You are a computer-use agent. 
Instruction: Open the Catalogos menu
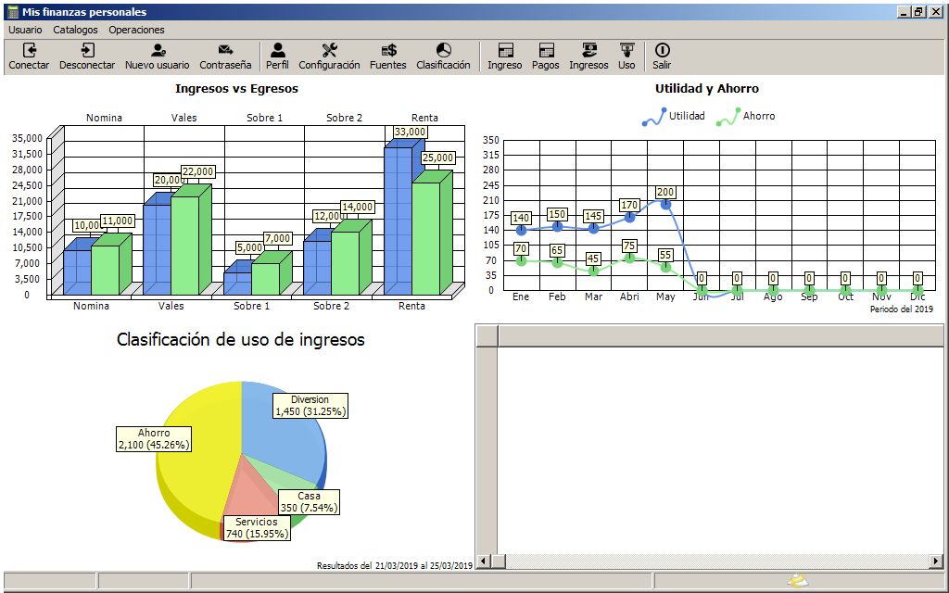coord(75,30)
